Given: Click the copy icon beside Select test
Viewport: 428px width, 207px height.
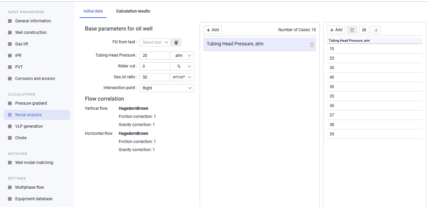Looking at the screenshot, I should (176, 42).
